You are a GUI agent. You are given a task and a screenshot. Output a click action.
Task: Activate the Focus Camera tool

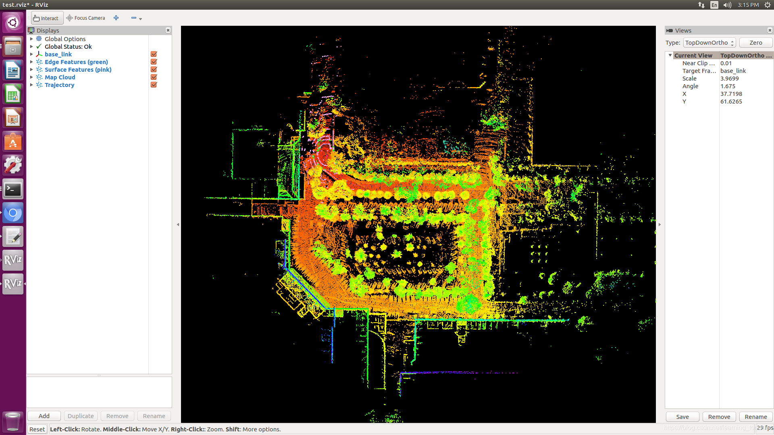(86, 18)
